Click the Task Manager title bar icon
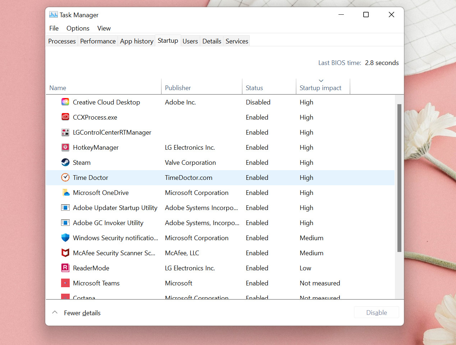Viewport: 456px width, 345px height. (x=54, y=15)
